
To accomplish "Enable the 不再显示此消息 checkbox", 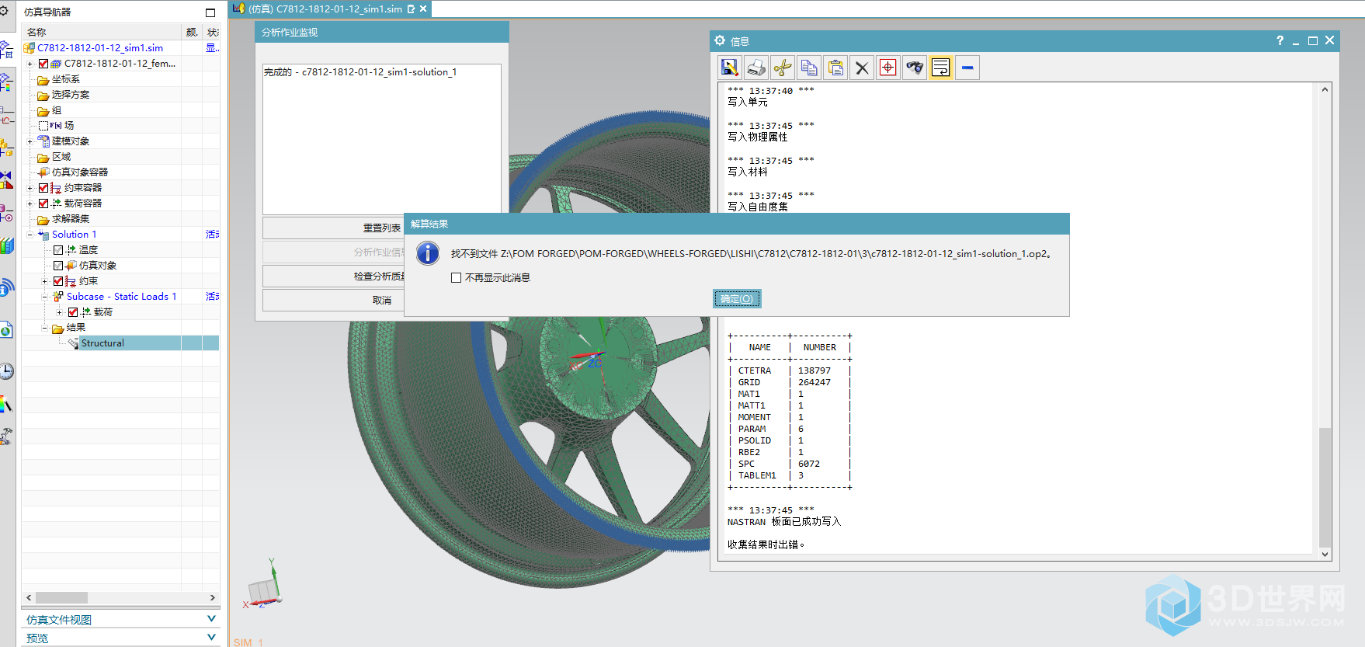I will click(457, 277).
